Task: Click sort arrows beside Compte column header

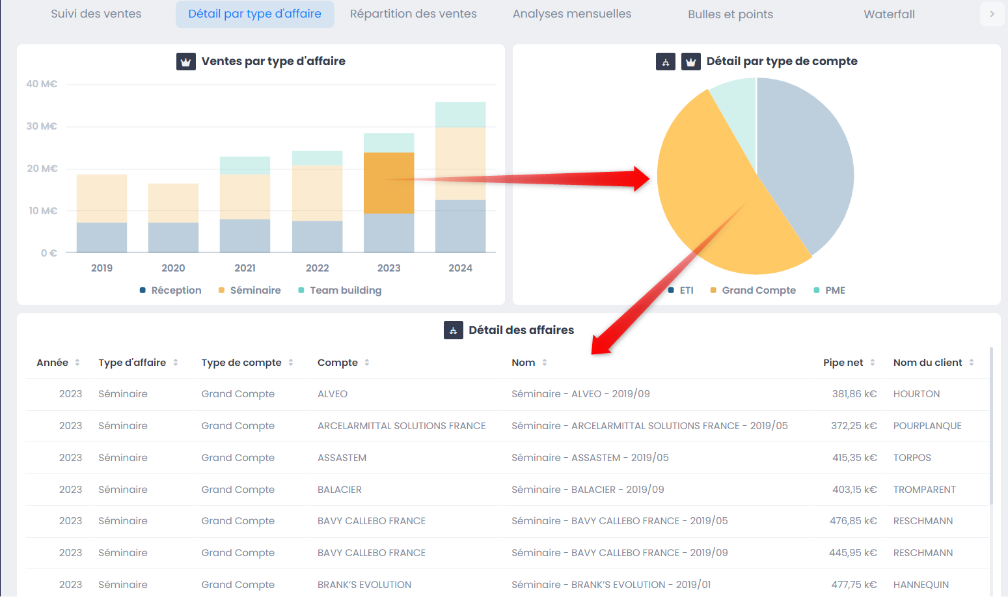Action: 367,363
